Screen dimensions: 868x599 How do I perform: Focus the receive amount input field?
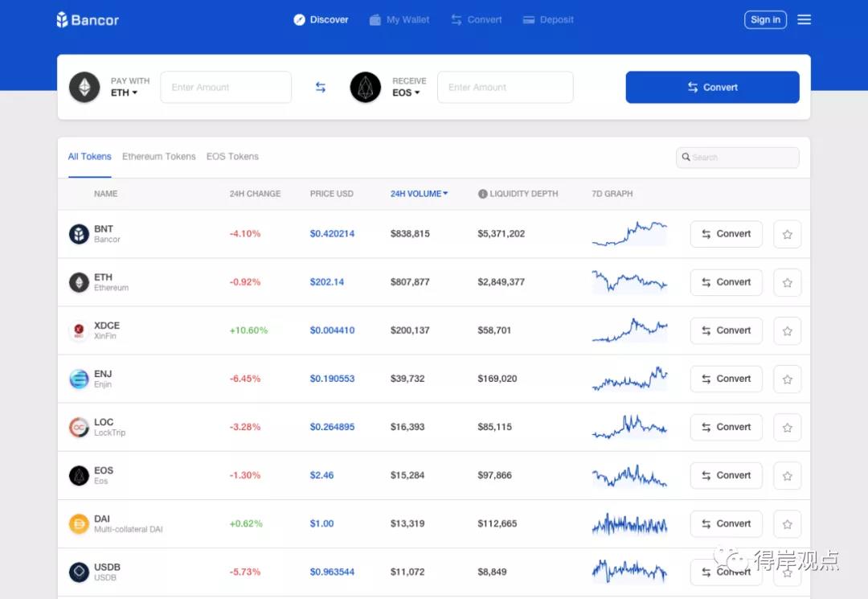click(x=506, y=87)
